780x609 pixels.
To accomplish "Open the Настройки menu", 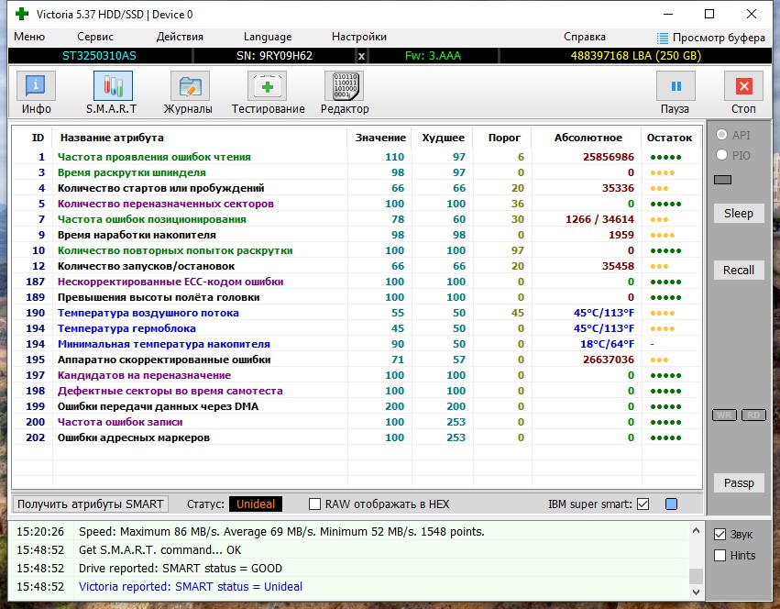I will pyautogui.click(x=359, y=37).
